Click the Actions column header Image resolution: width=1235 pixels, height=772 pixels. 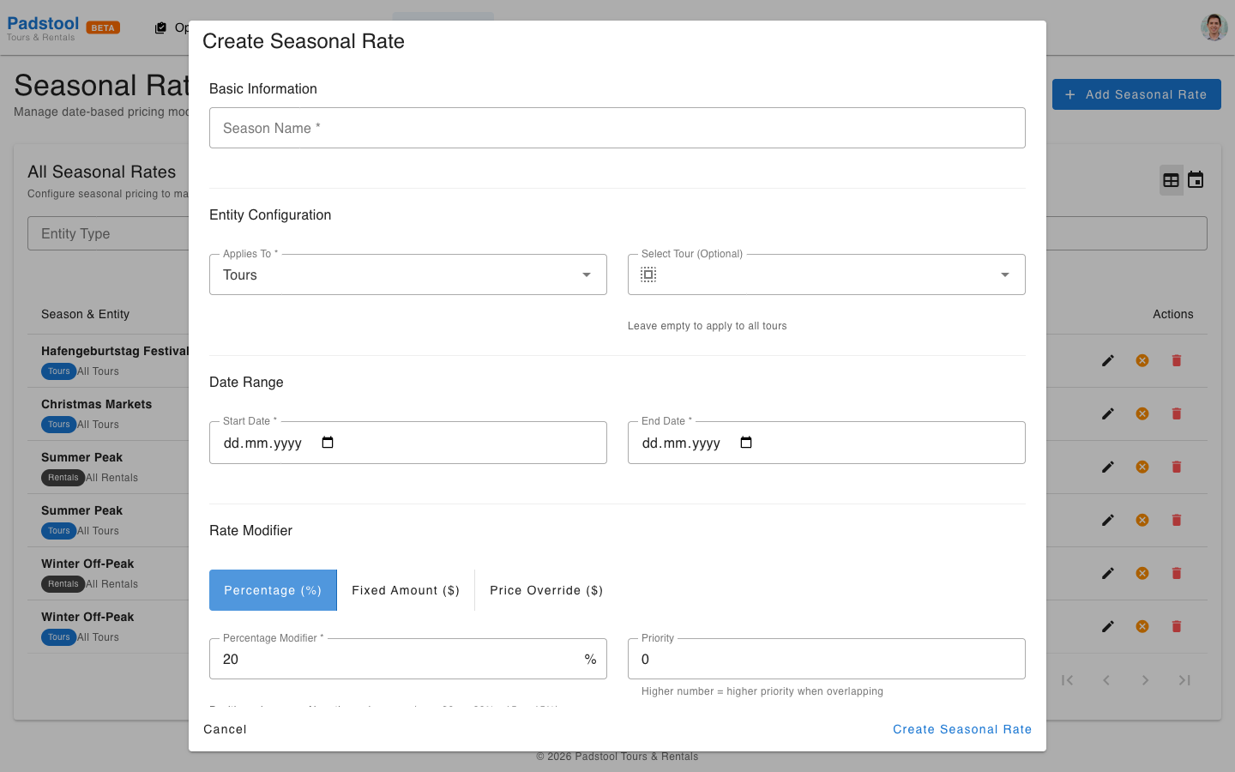[1173, 314]
